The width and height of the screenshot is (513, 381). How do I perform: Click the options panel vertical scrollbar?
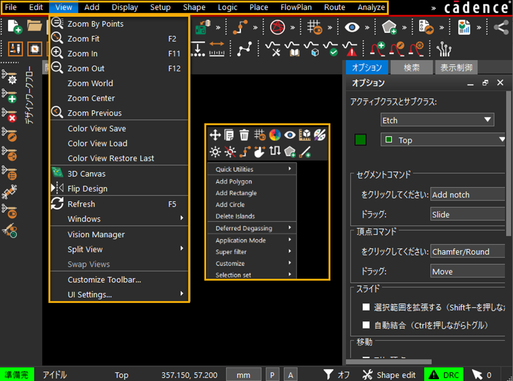[x=508, y=163]
